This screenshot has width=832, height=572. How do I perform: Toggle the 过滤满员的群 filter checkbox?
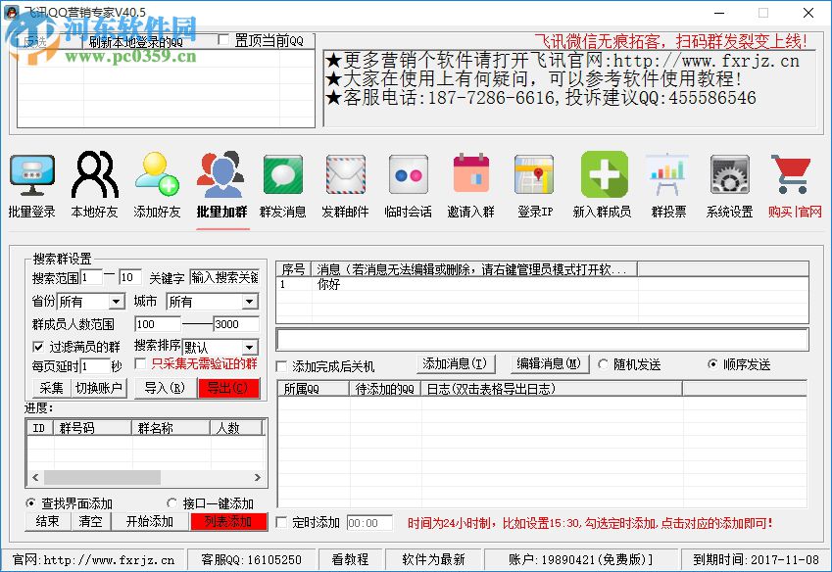pyautogui.click(x=37, y=347)
